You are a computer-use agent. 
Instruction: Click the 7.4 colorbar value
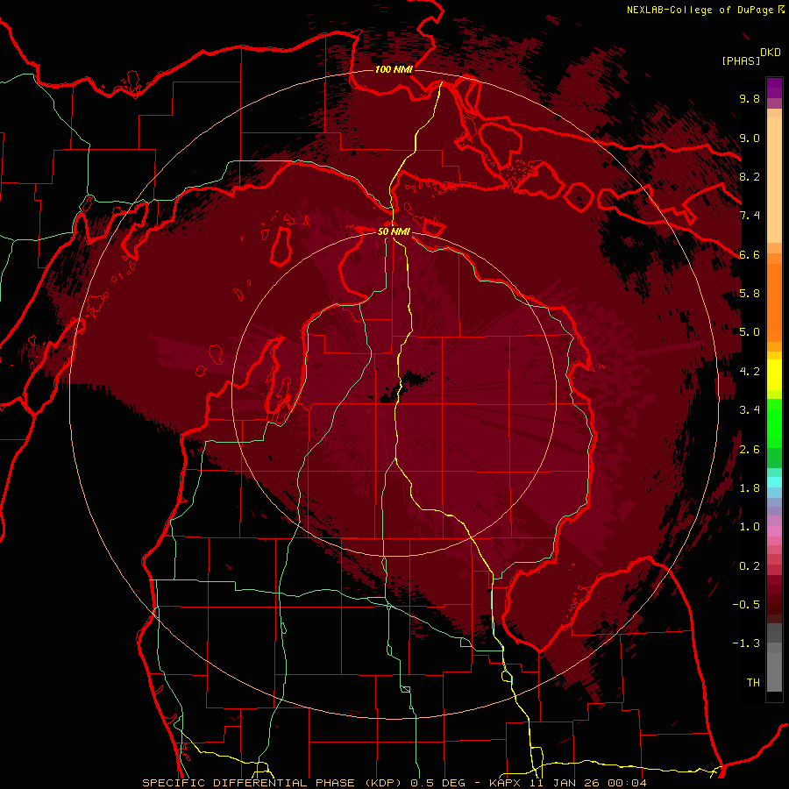(x=750, y=216)
